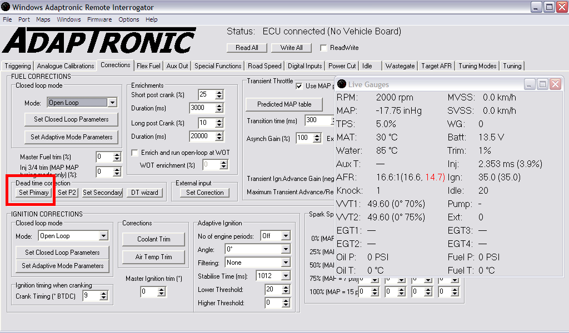Enable the ReadWrite checkbox
569x333 pixels.
(x=323, y=48)
